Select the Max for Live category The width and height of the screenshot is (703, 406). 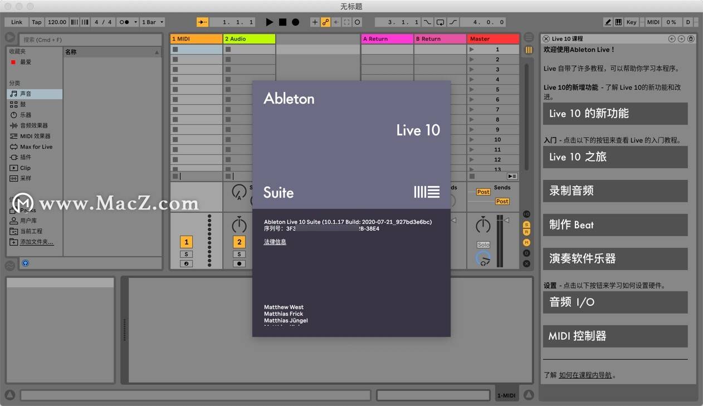35,146
